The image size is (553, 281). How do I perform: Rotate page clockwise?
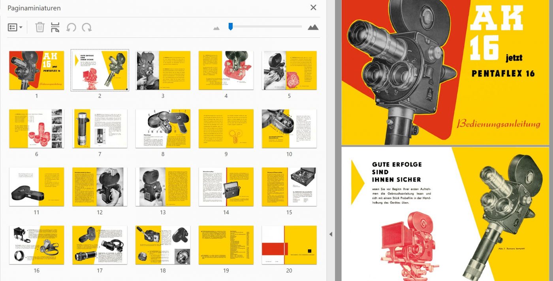pyautogui.click(x=87, y=27)
